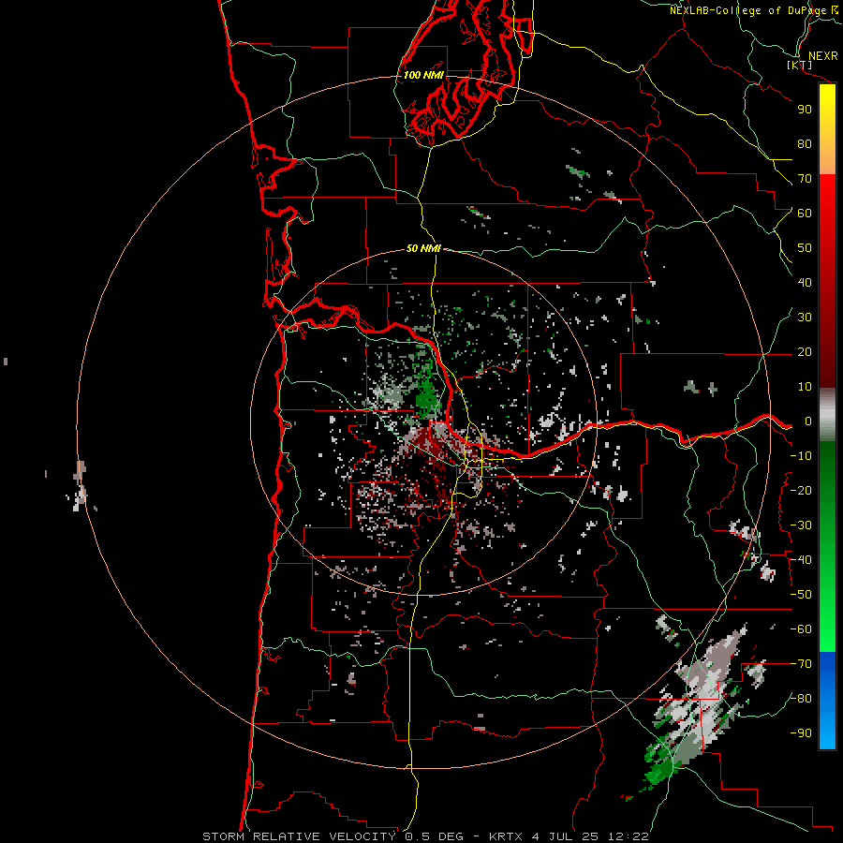Click the "50 NMI" range ring label

[423, 248]
